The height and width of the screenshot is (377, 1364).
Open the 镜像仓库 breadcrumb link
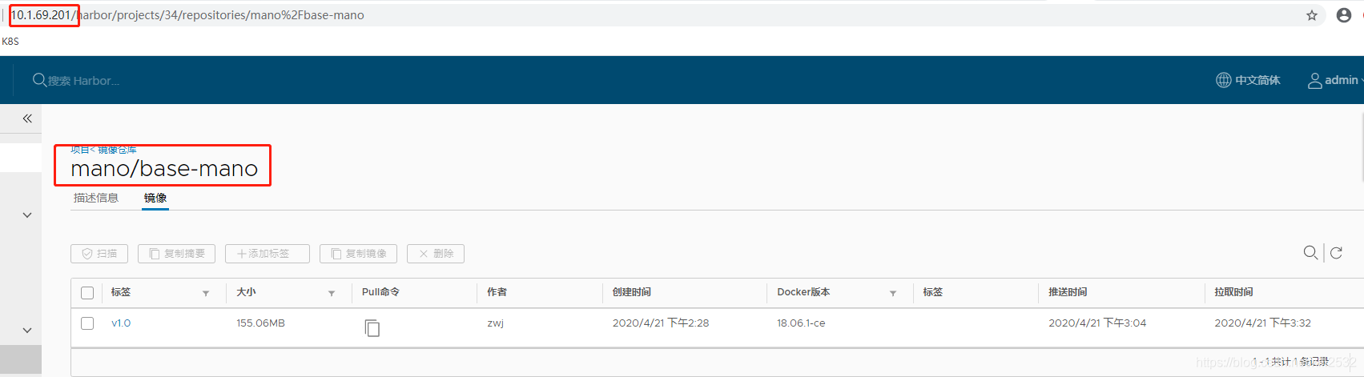click(117, 150)
